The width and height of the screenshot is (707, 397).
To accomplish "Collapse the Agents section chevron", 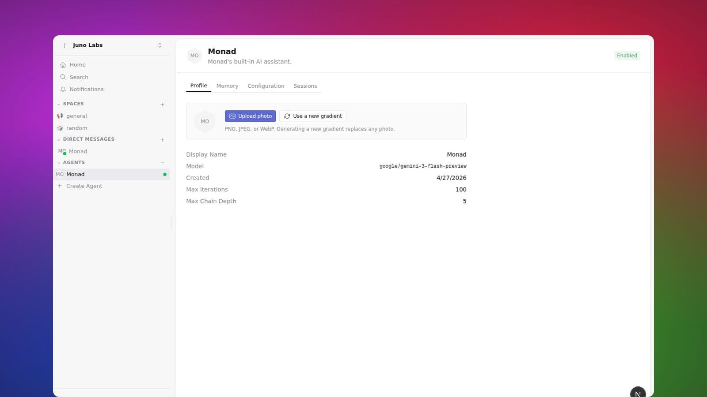I will [x=59, y=163].
